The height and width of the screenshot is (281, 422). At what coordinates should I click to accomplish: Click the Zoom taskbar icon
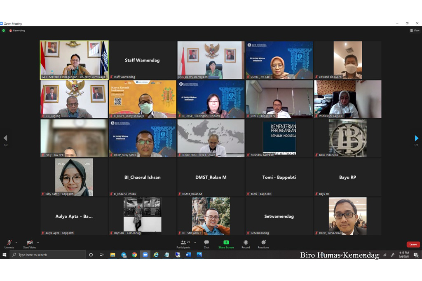coord(145,255)
